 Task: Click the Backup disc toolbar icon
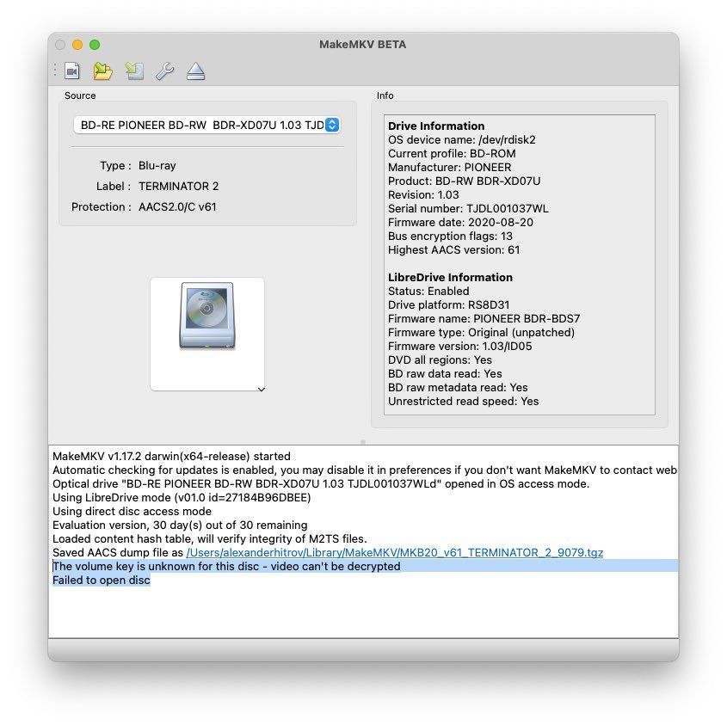134,71
